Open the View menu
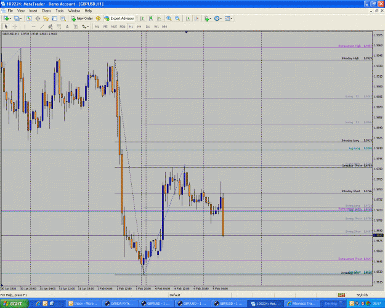Screen dimensions: 385x308 [x=21, y=11]
